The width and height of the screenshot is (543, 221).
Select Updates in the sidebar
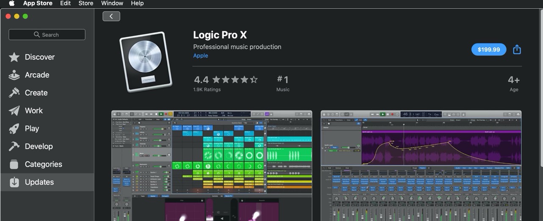click(47, 182)
